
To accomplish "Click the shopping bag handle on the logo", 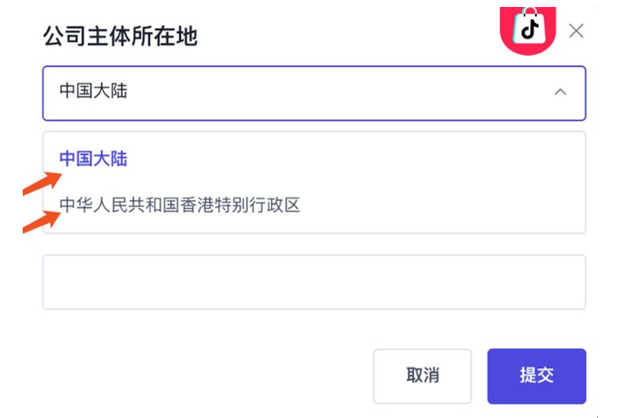I will coord(528,13).
